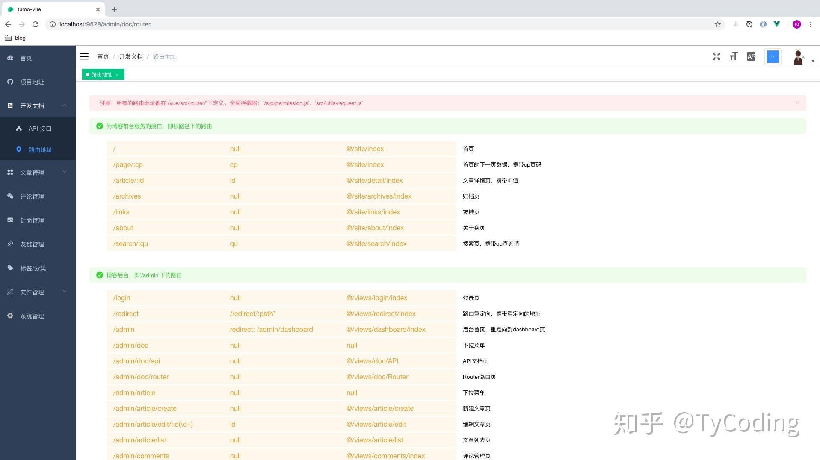The width and height of the screenshot is (820, 460).
Task: Expand the 文章管理 sidebar menu
Action: [x=65, y=172]
